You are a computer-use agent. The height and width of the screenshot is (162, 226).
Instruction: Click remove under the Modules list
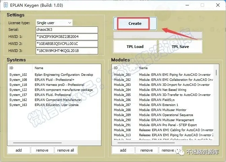pyautogui.click(x=147, y=150)
